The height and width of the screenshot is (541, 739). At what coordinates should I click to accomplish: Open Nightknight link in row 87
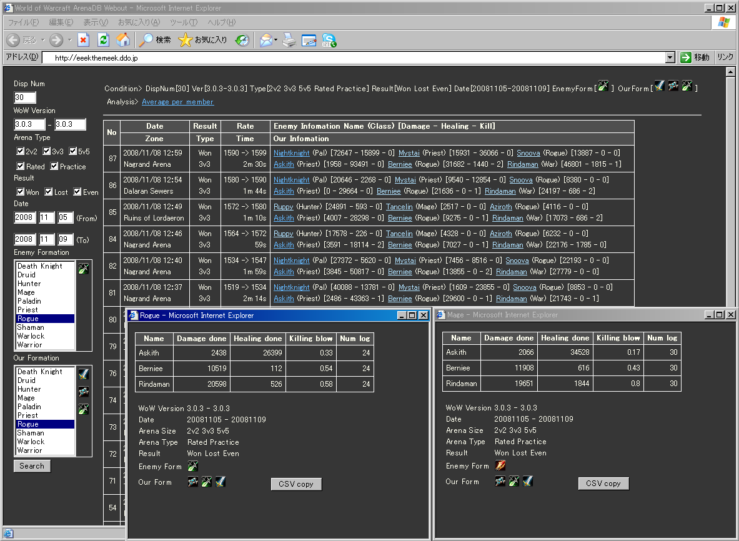(291, 153)
